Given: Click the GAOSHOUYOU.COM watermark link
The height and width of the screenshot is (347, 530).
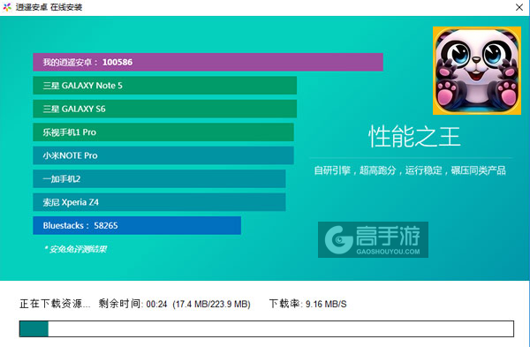Looking at the screenshot, I should click(x=388, y=252).
